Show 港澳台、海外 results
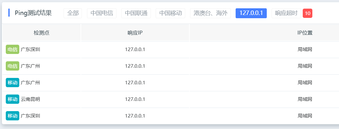 pos(210,13)
